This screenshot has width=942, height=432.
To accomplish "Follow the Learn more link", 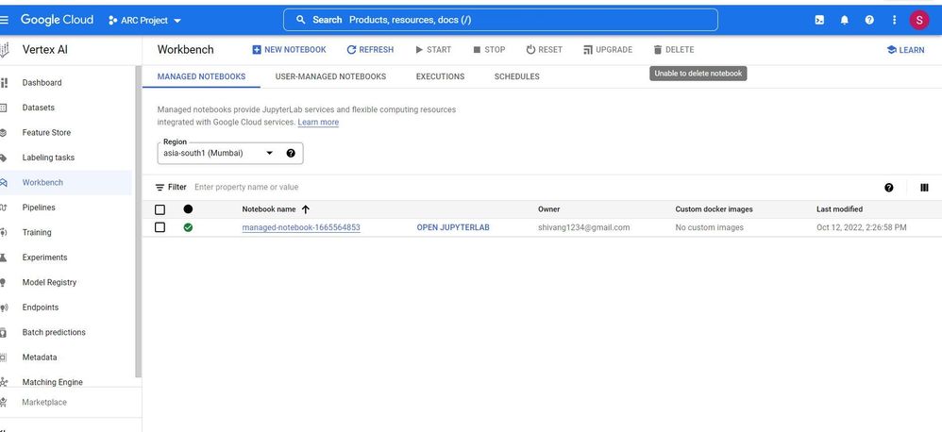I will 318,123.
